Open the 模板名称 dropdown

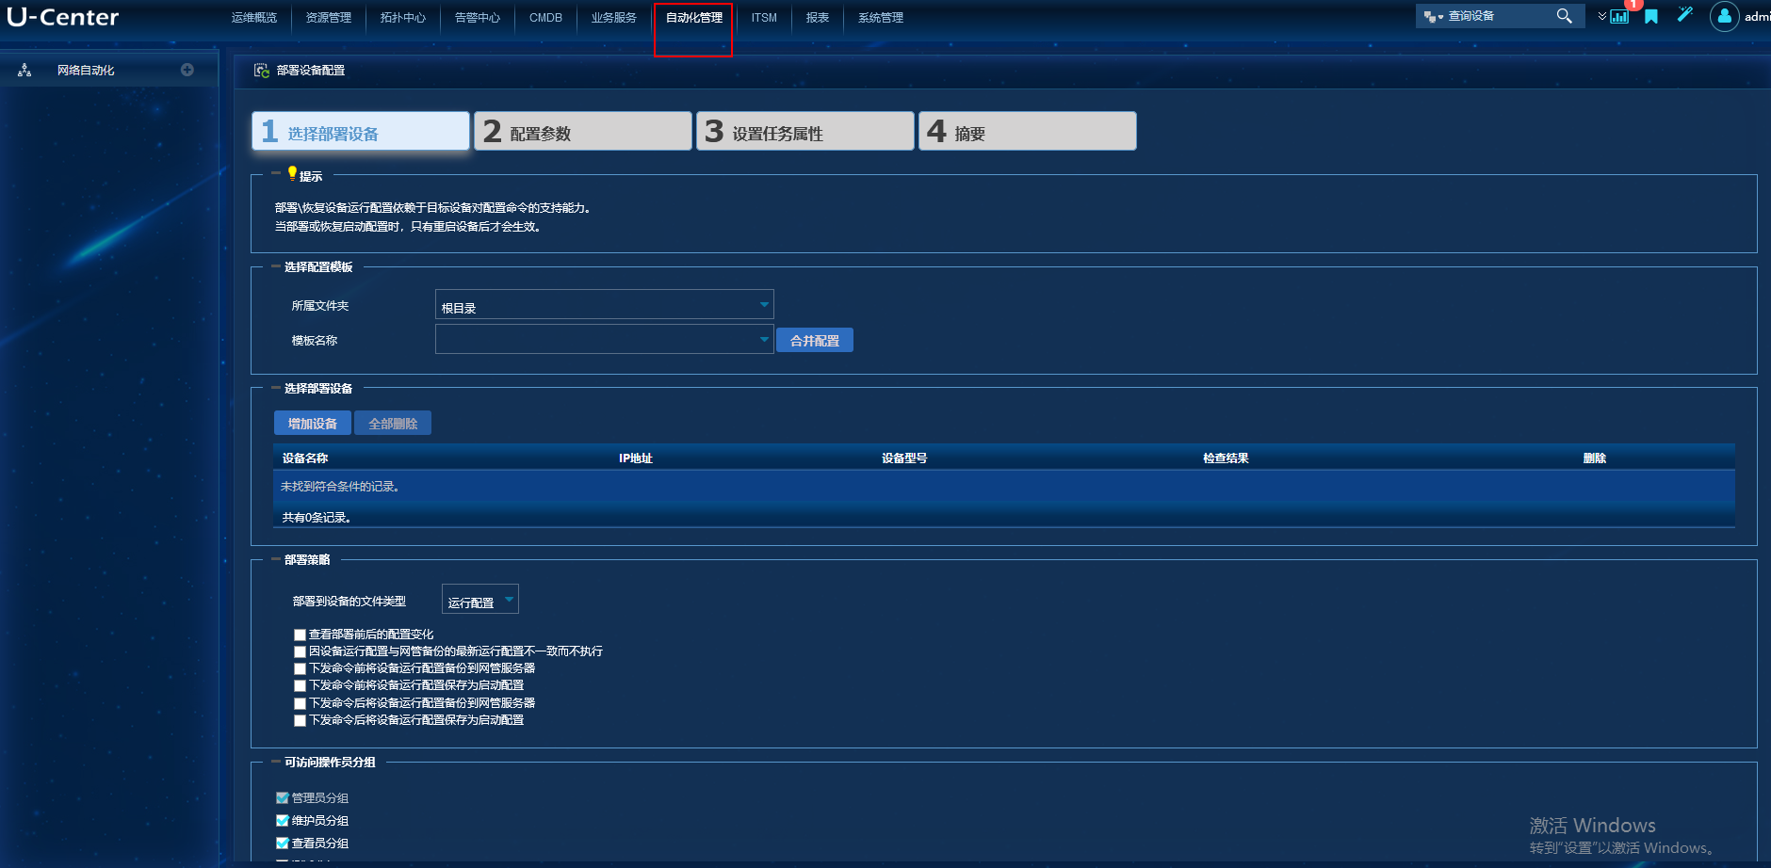(604, 339)
